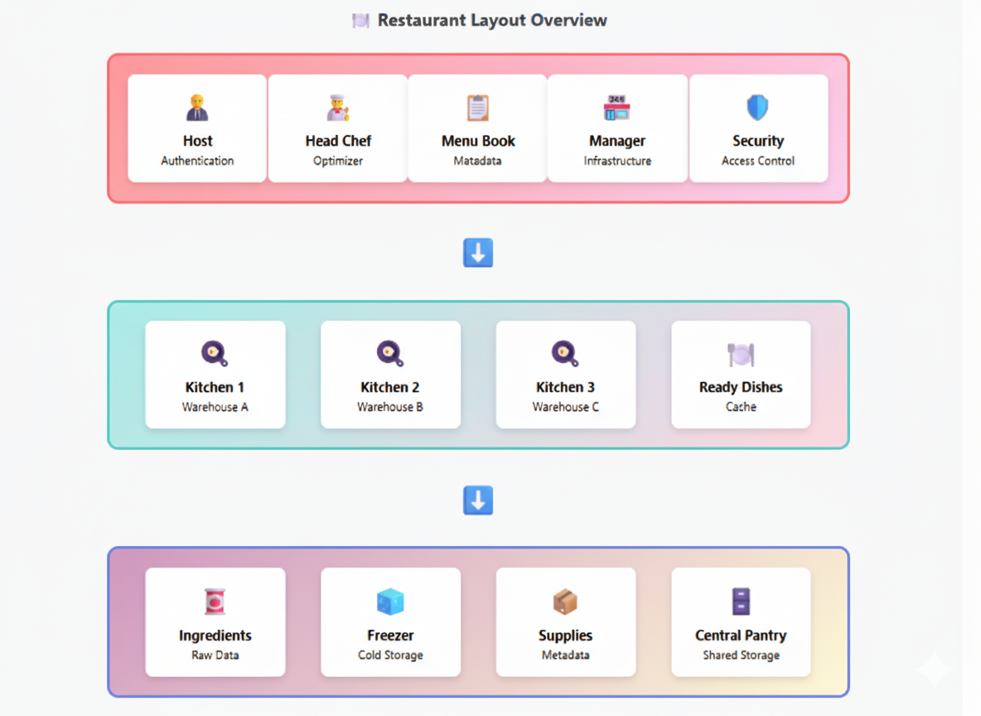This screenshot has height=716, width=981.
Task: Click the Central Pantry label text
Action: [x=741, y=636]
